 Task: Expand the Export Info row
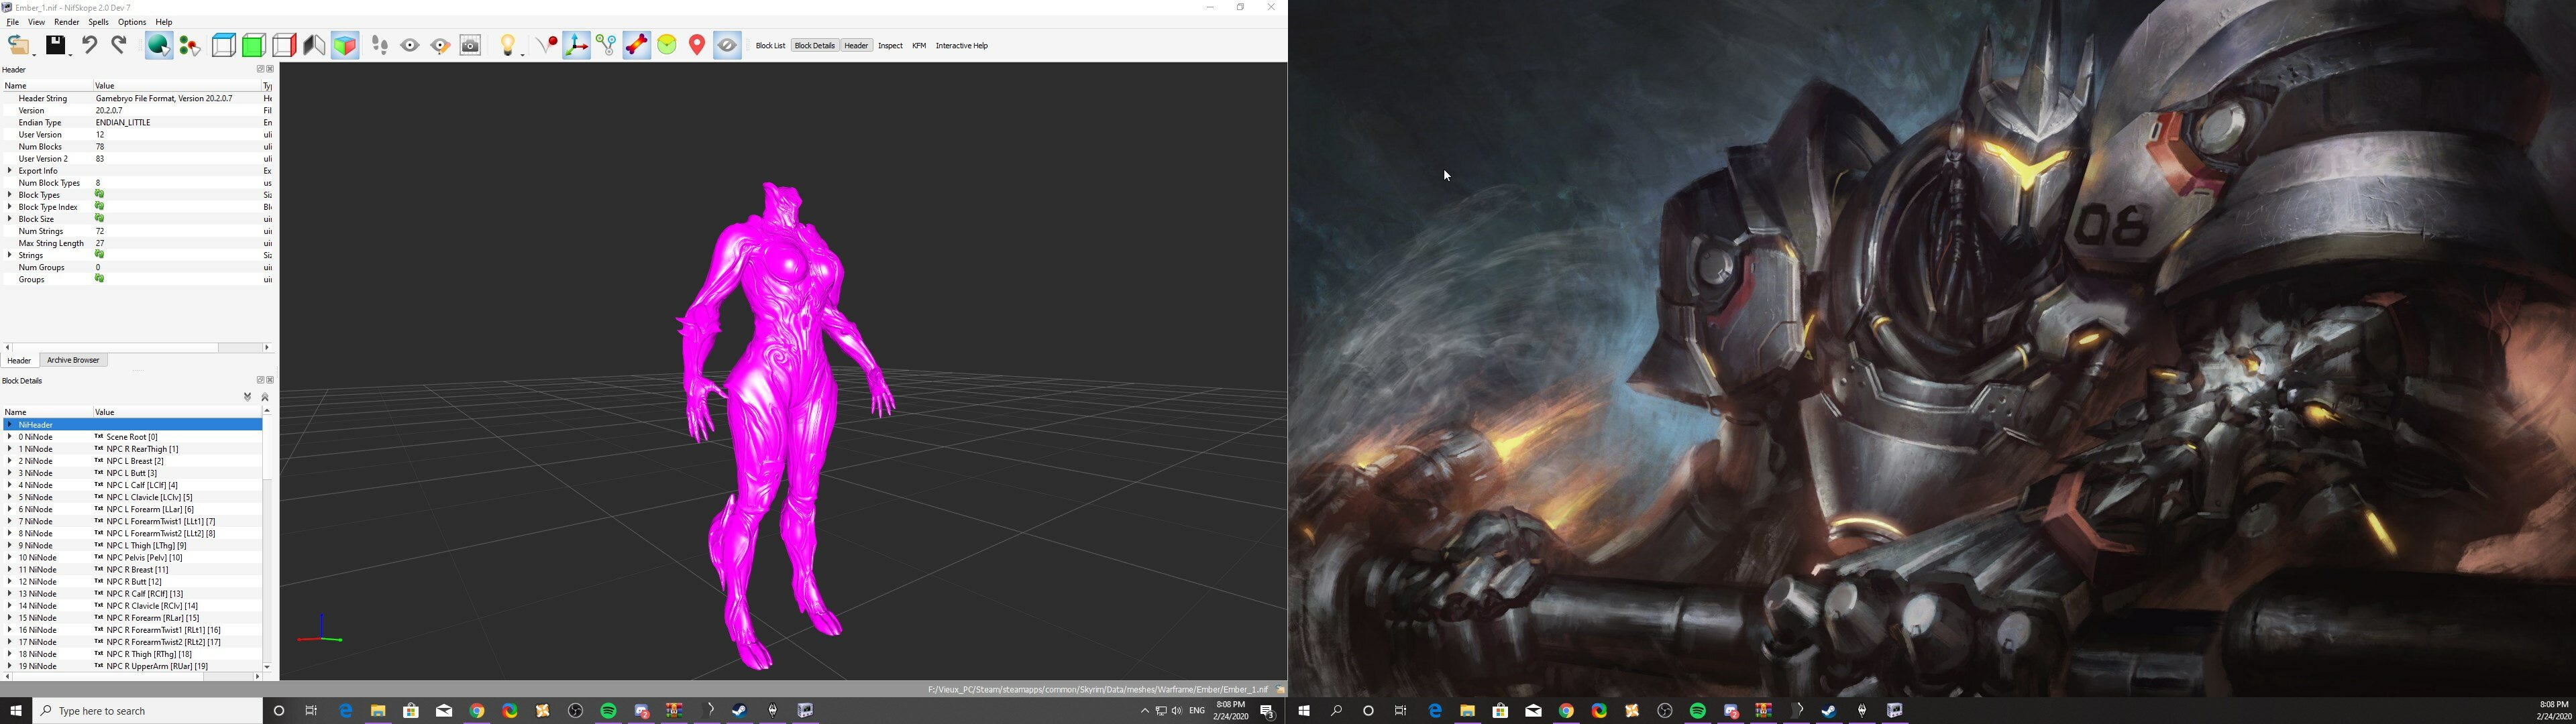10,171
